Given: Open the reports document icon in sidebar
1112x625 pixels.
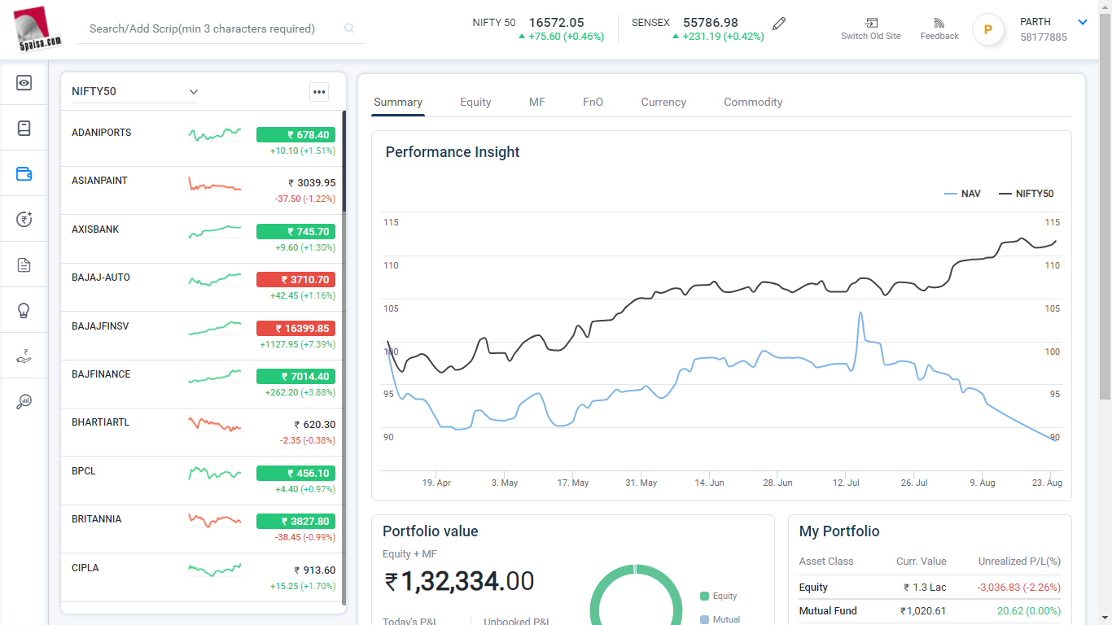Looking at the screenshot, I should point(24,264).
